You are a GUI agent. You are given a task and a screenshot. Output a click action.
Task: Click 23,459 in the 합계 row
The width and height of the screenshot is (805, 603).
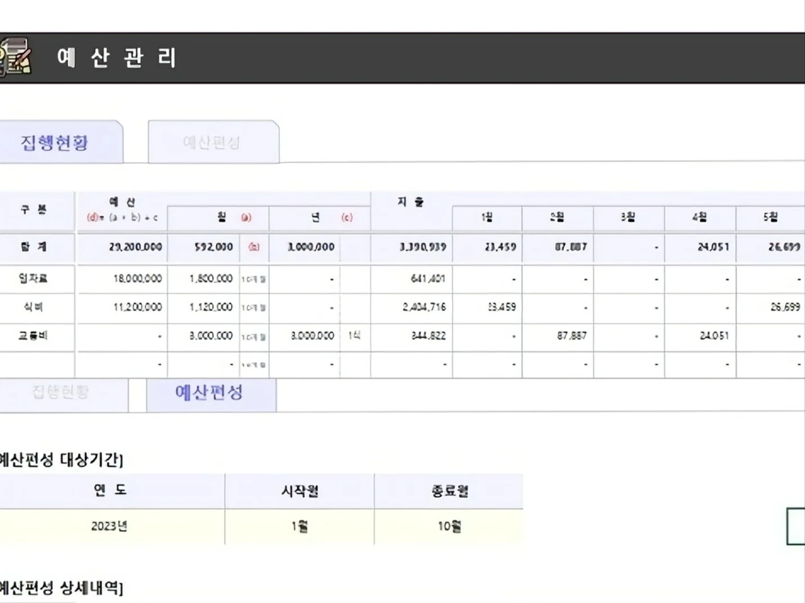(x=488, y=247)
